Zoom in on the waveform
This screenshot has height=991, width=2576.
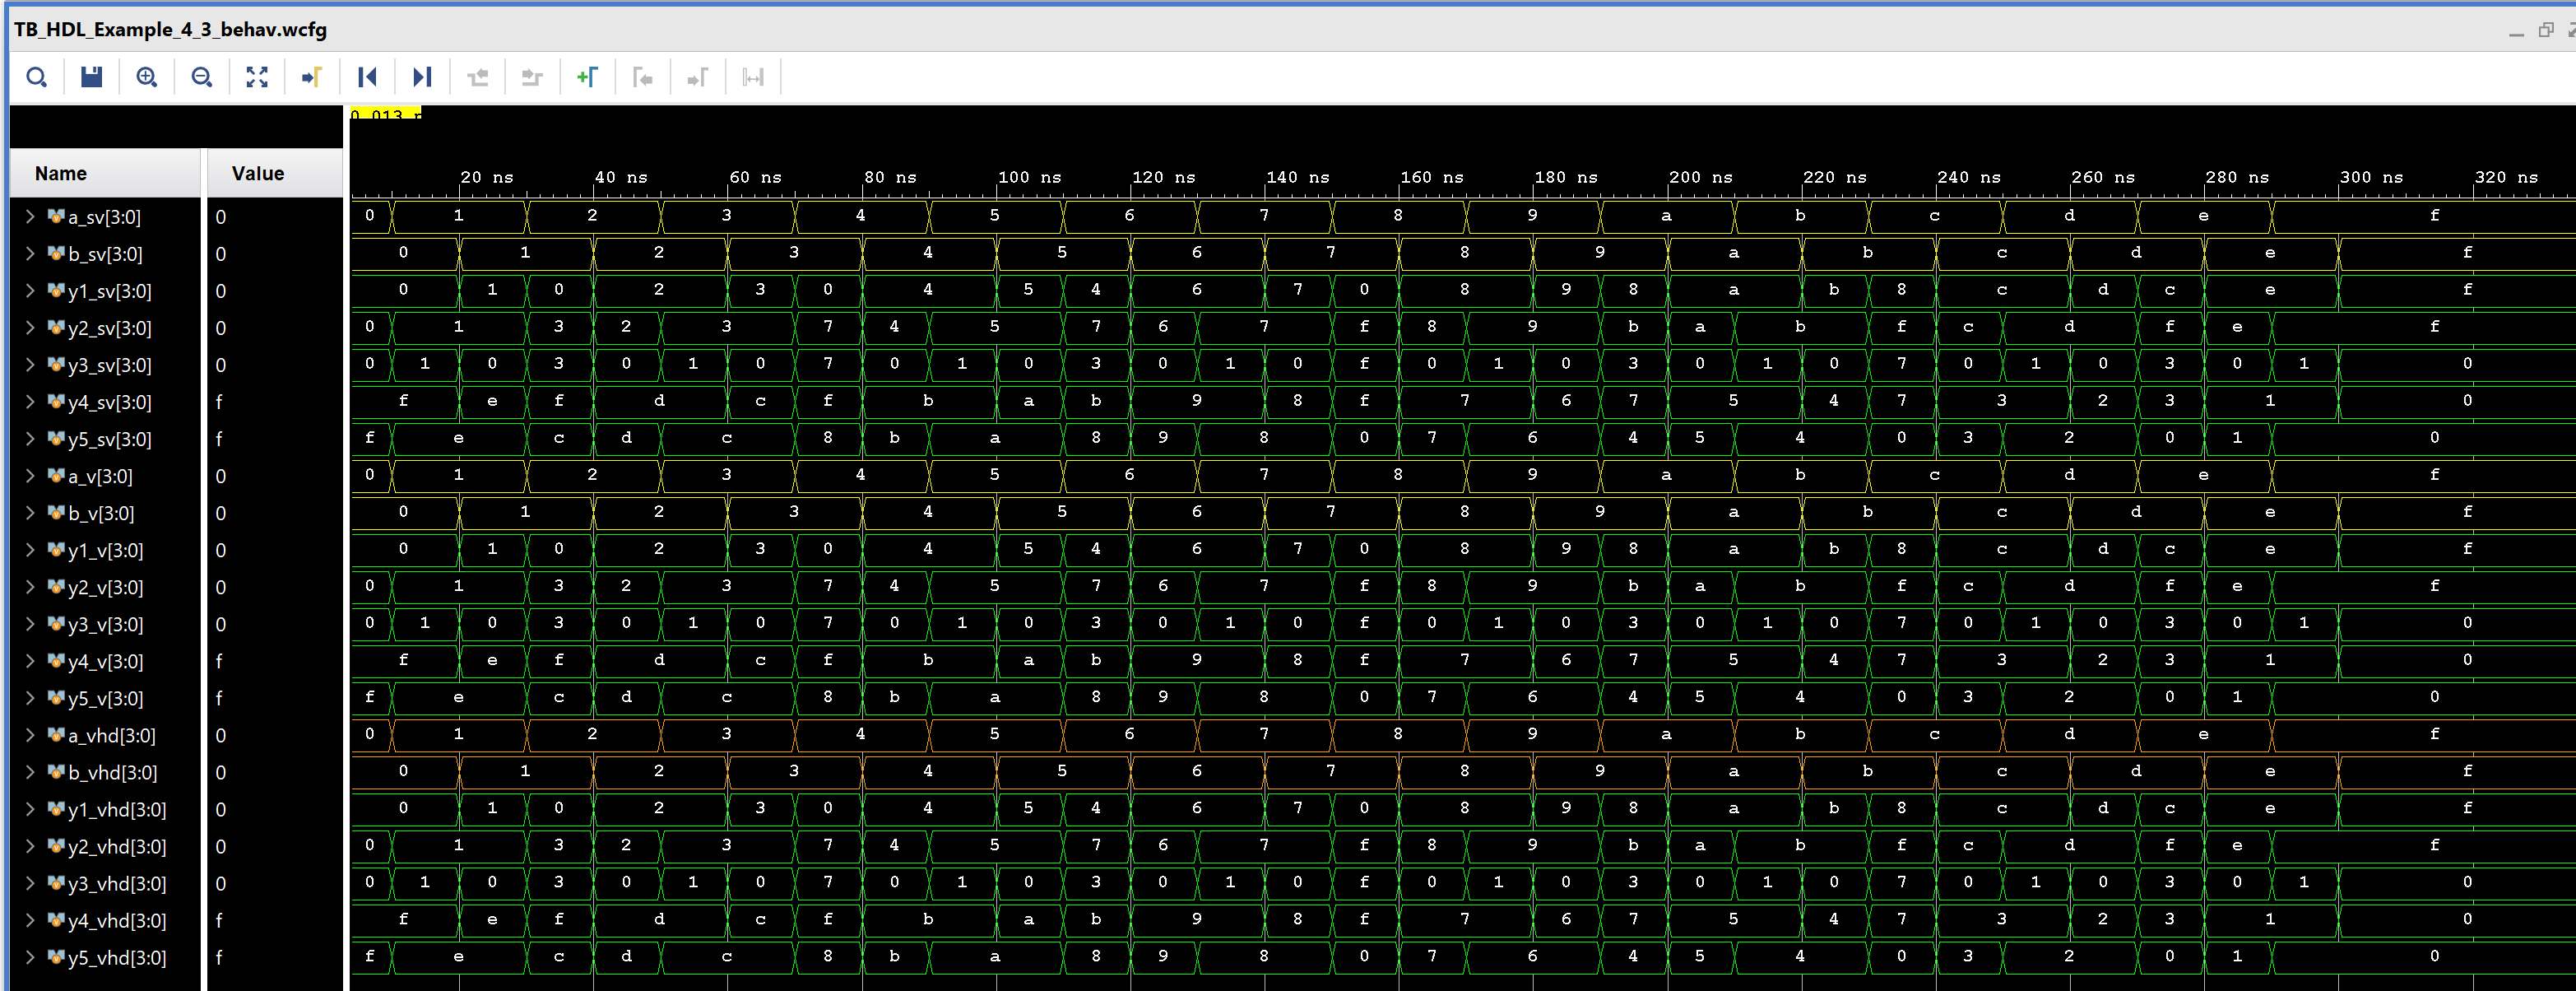point(147,77)
